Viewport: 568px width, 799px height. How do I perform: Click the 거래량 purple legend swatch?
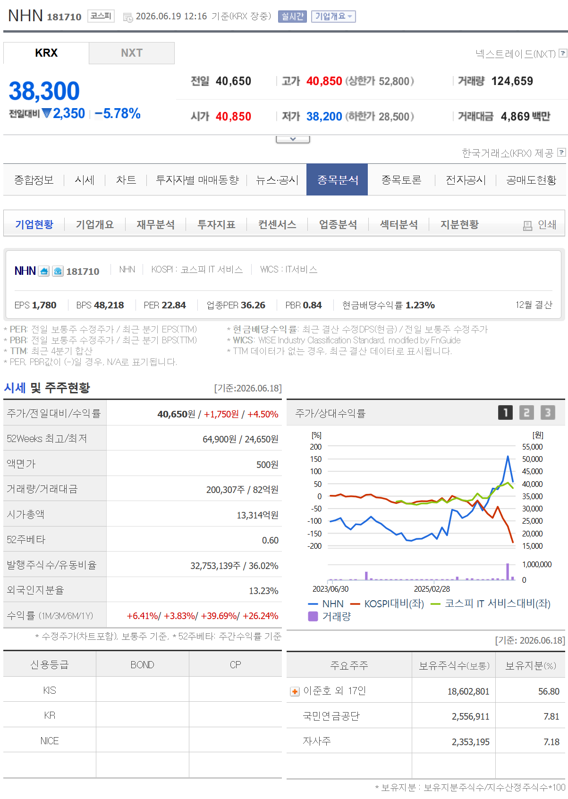313,616
